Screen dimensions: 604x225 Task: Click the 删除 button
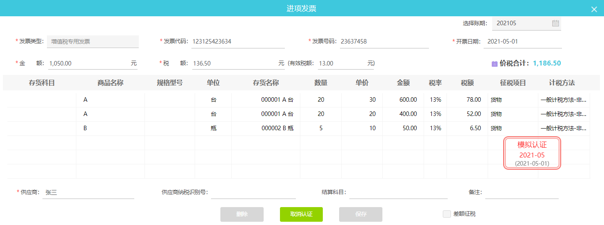point(242,214)
